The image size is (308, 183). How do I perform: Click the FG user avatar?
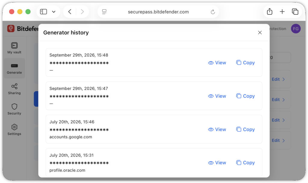pyautogui.click(x=296, y=29)
